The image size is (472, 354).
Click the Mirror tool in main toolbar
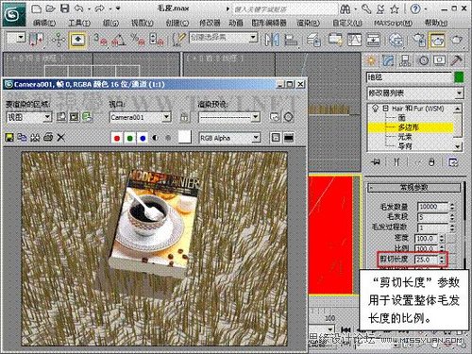click(272, 40)
